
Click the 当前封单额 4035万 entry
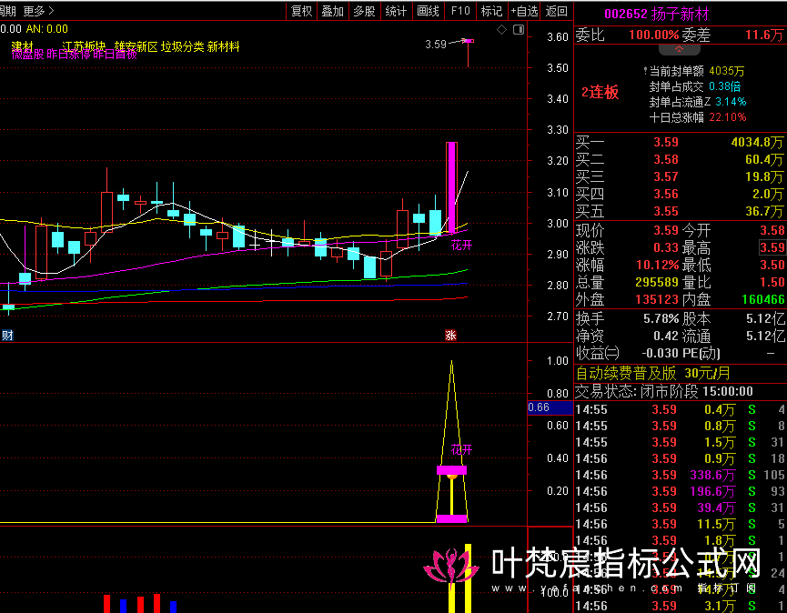tap(698, 71)
